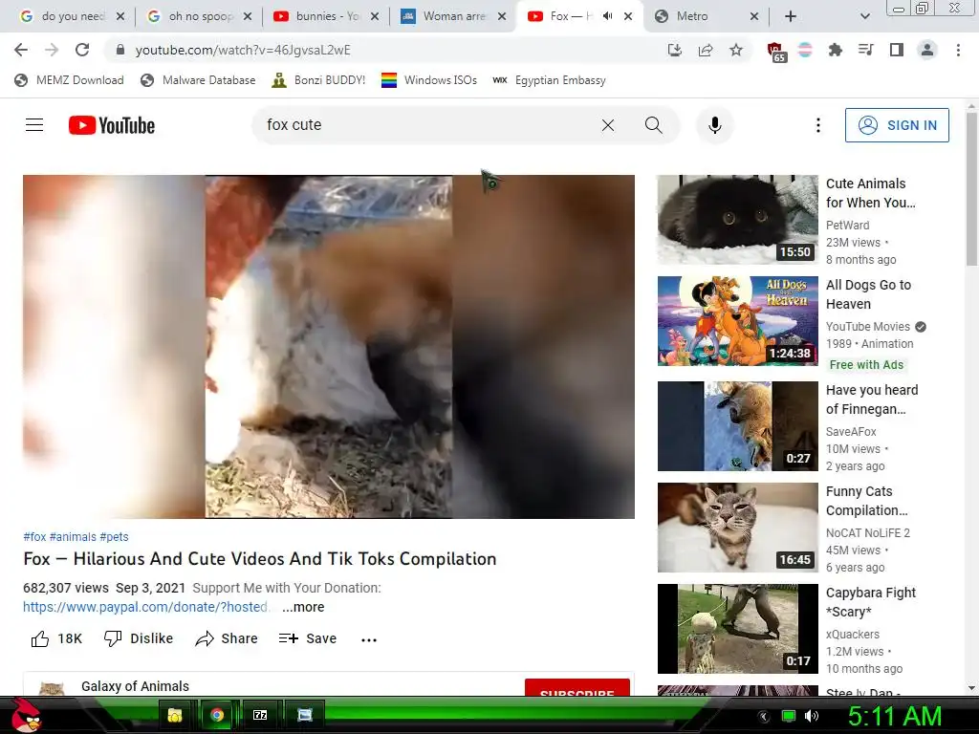Install or download page icon in address bar
This screenshot has width=979, height=734.
(674, 50)
